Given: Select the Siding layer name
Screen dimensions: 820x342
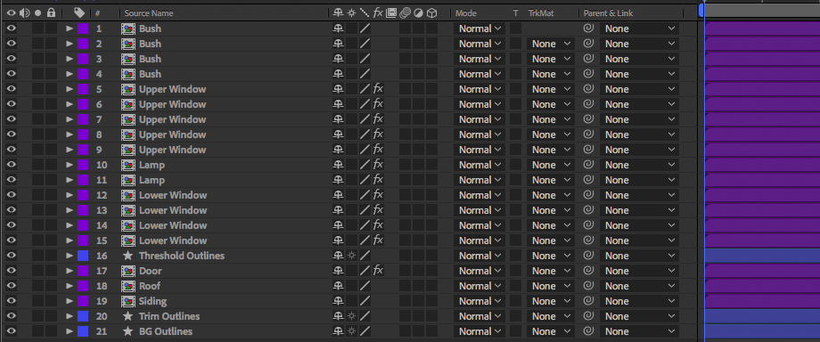Looking at the screenshot, I should [152, 301].
